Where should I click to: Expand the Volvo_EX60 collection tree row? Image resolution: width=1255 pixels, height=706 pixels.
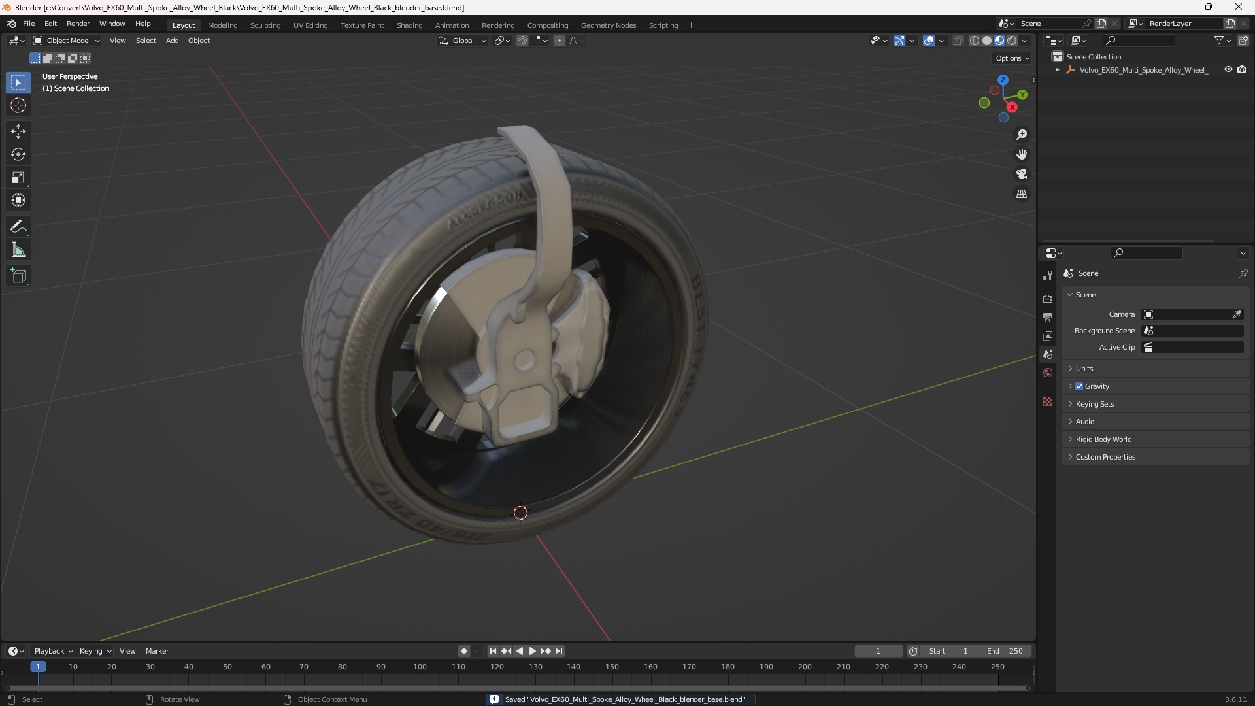[x=1058, y=70]
